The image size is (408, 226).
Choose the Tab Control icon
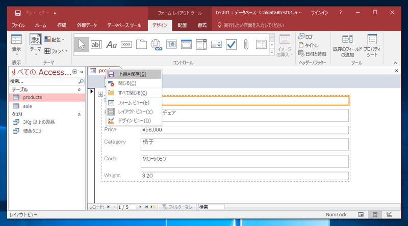pos(141,44)
